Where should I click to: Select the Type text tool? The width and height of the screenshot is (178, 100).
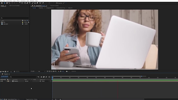point(30,3)
